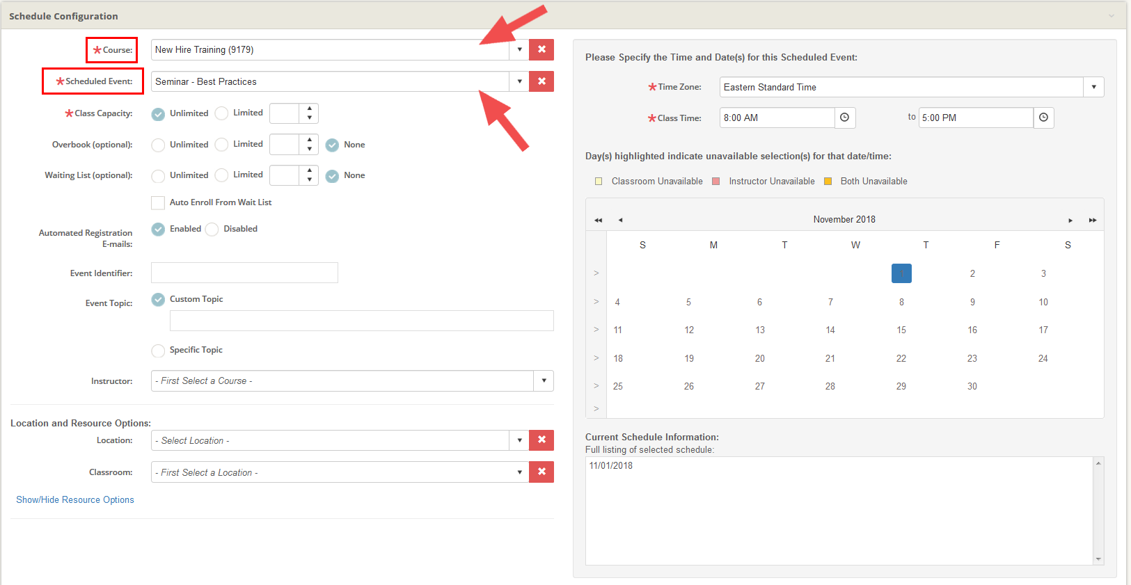Open the Location dropdown arrow
The height and width of the screenshot is (585, 1131).
tap(519, 440)
